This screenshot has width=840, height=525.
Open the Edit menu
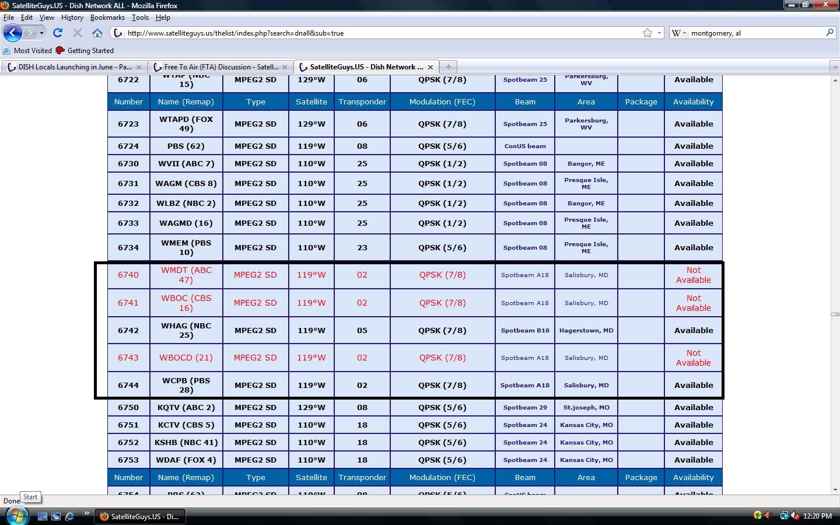(x=27, y=17)
